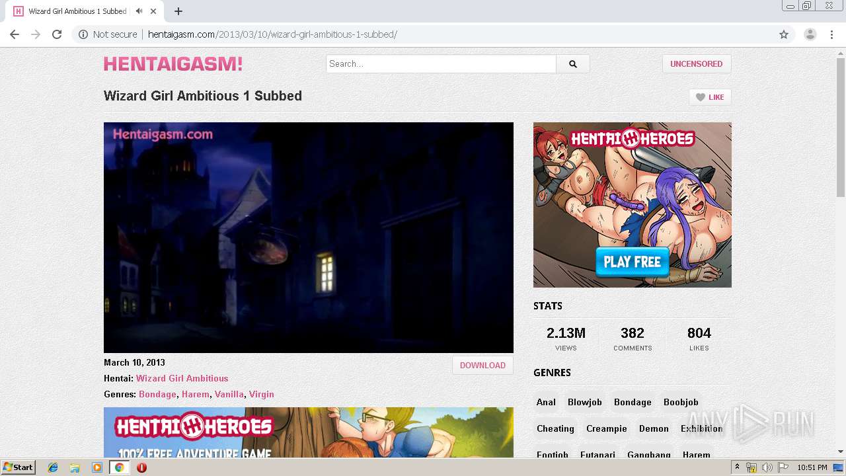
Task: Open File Explorer from the taskbar
Action: [75, 467]
